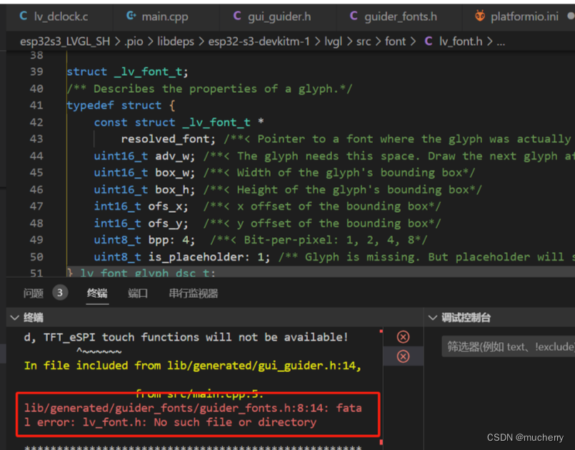
Task: Click 'bpp: 4;' on line 49
Action: 171,240
